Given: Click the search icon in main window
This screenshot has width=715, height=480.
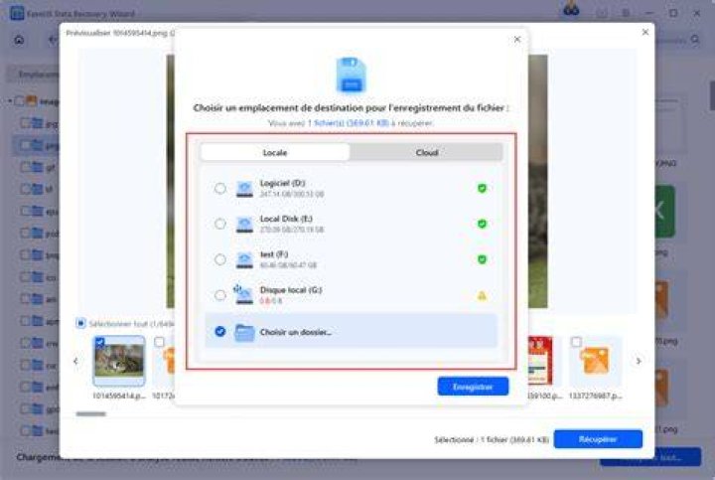Looking at the screenshot, I should click(695, 40).
